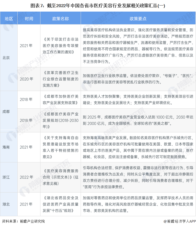Open the 湖北省药品安全 十四五 规划 policy name
The width and height of the screenshot is (196, 227).
(x=61, y=204)
